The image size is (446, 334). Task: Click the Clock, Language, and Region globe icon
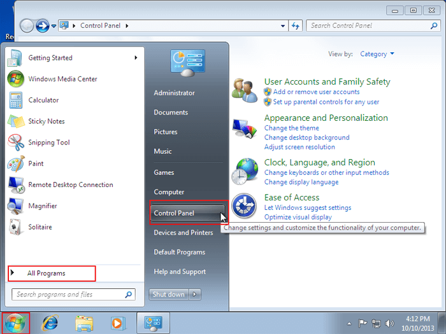245,171
